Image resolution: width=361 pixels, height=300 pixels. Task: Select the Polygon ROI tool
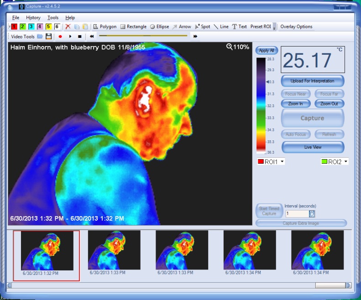(105, 27)
